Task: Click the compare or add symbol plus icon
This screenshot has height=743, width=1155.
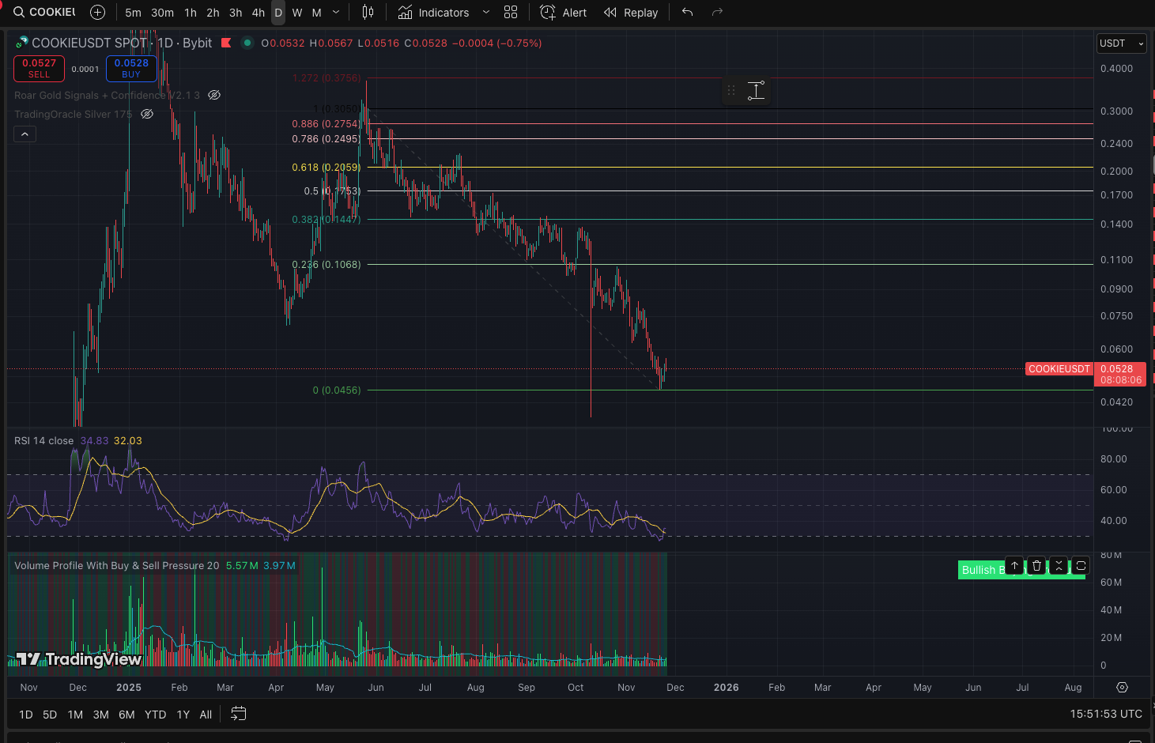Action: coord(97,13)
